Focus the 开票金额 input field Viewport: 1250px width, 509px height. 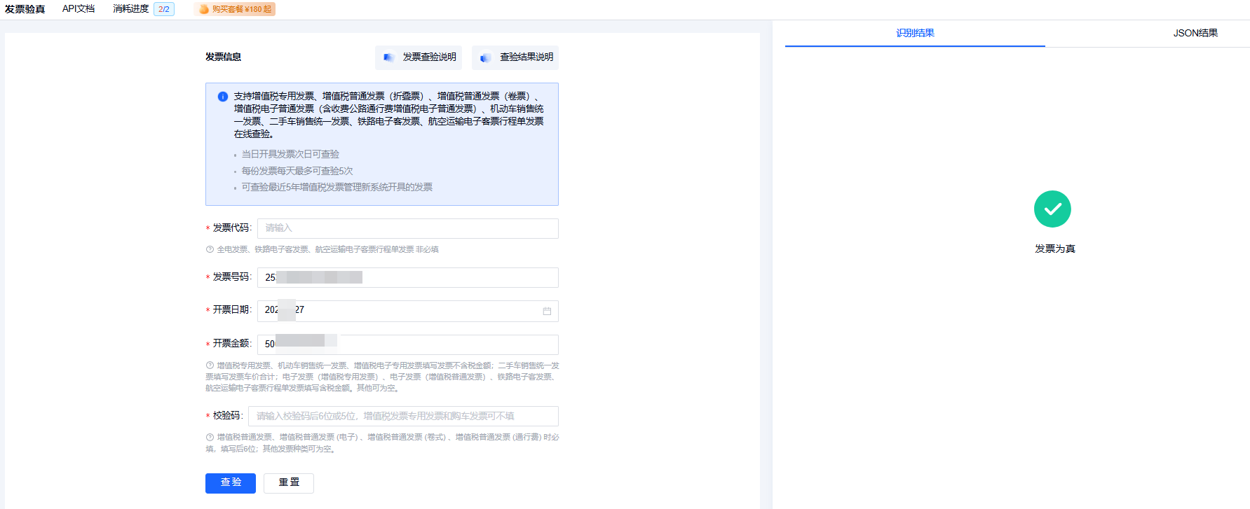point(408,344)
